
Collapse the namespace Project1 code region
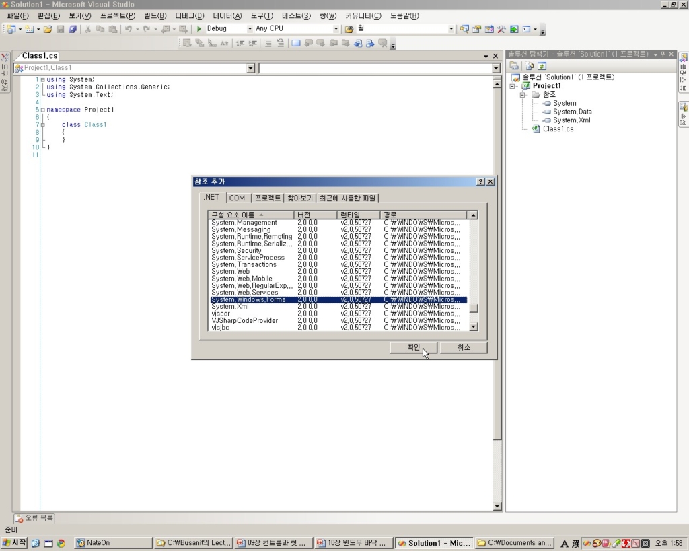tap(42, 110)
